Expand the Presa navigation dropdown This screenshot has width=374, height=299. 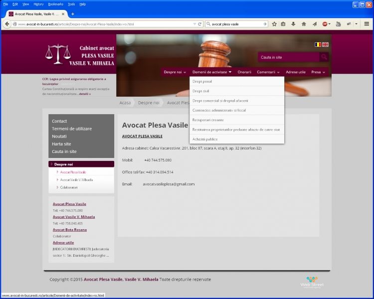pos(318,72)
